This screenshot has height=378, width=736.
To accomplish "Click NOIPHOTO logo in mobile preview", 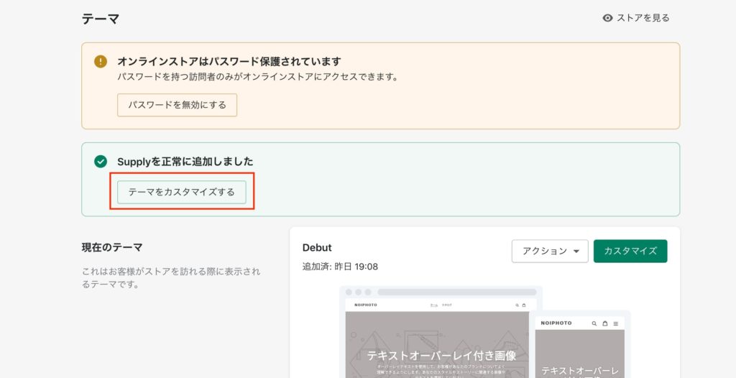I will point(556,323).
